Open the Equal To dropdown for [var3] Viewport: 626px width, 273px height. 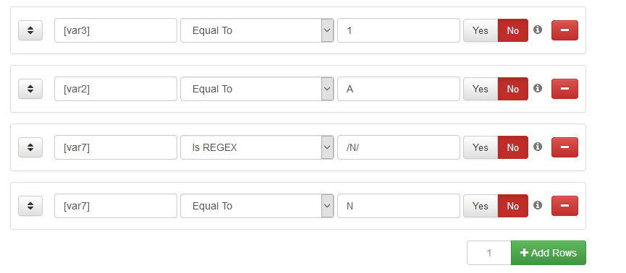coord(257,30)
